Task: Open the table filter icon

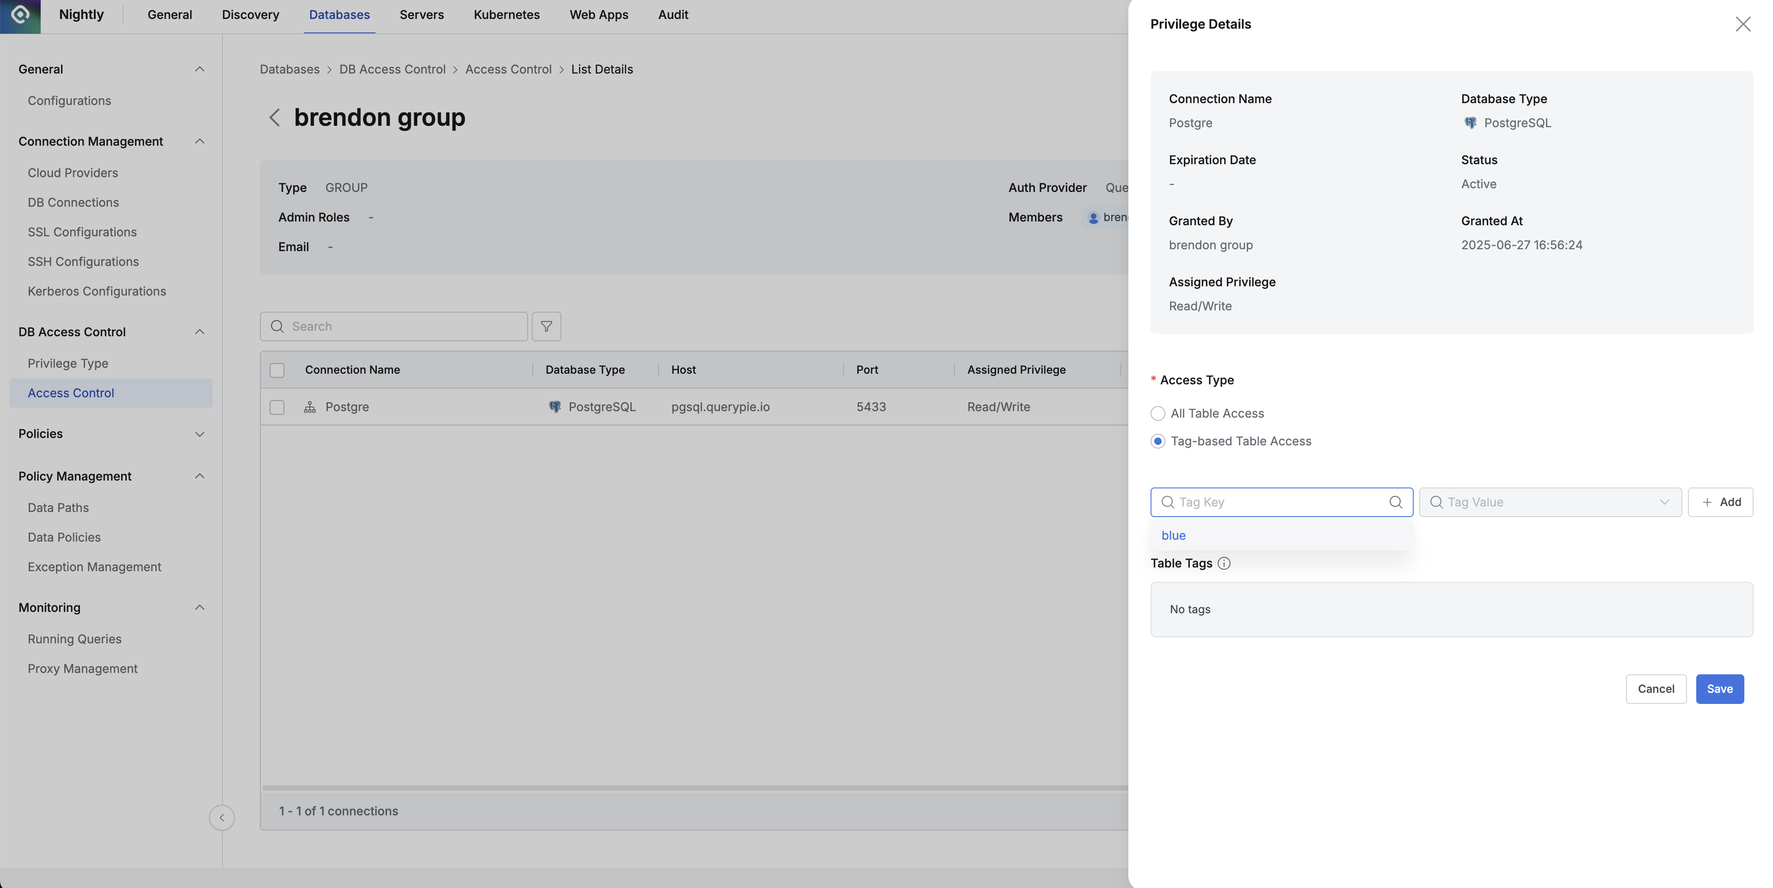Action: [x=546, y=326]
